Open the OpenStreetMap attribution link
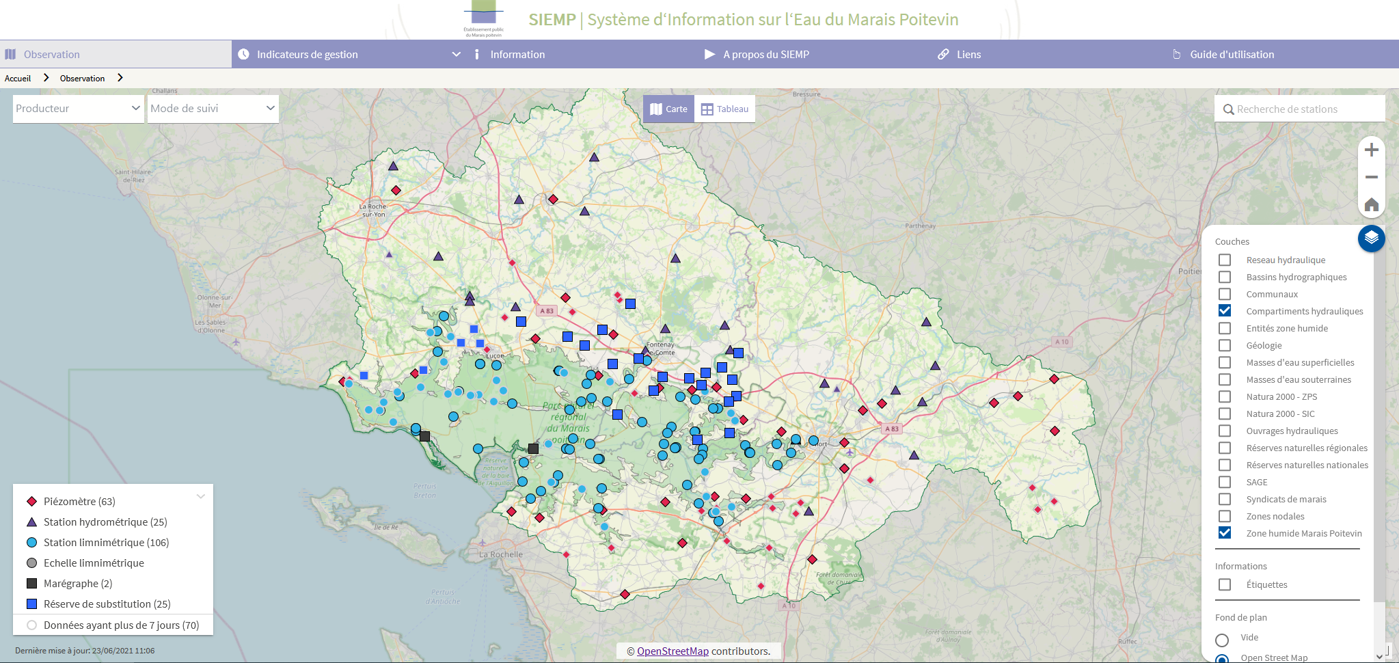Image resolution: width=1399 pixels, height=663 pixels. (x=673, y=651)
